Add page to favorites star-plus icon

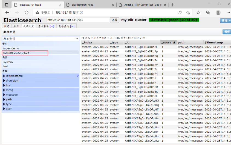tap(188, 13)
